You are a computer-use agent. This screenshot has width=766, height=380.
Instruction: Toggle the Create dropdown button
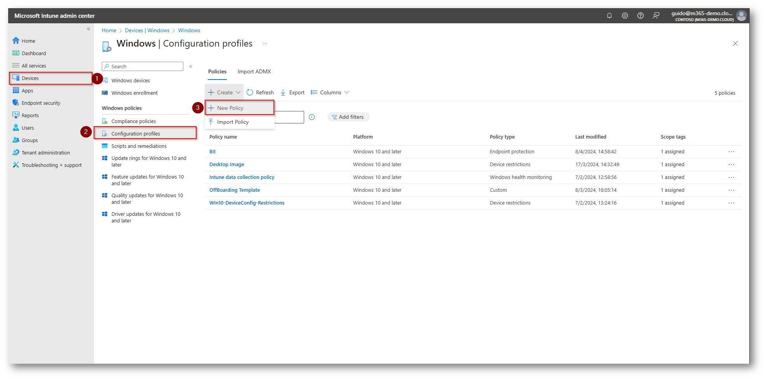tap(224, 92)
